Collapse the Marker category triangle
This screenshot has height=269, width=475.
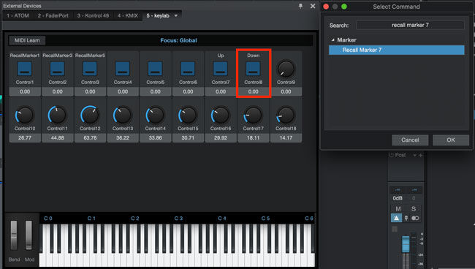333,39
